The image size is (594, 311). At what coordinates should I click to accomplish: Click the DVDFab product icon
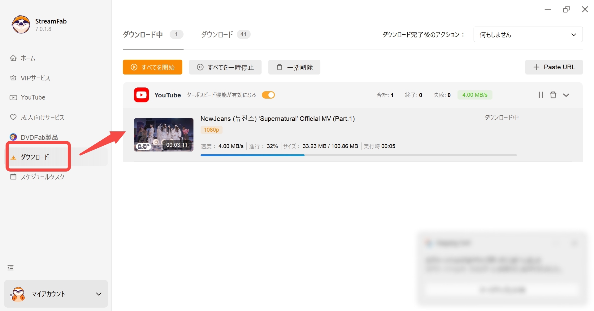point(13,137)
